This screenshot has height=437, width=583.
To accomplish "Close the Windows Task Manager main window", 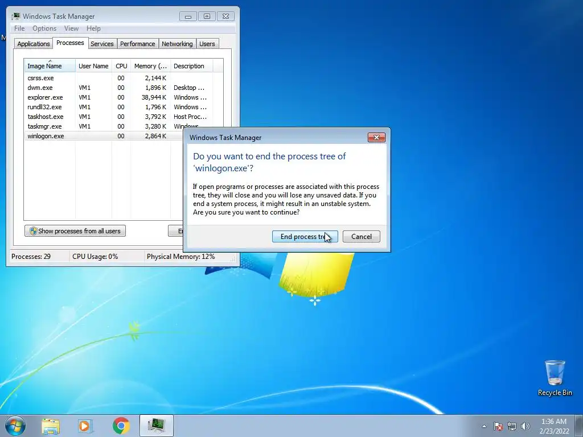I will coord(225,17).
